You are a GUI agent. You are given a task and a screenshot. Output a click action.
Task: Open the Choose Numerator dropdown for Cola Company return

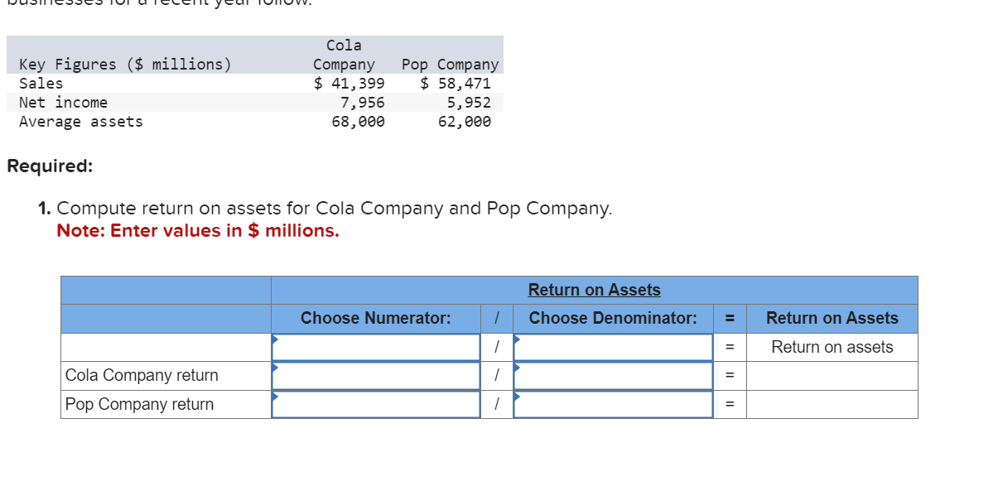(374, 375)
